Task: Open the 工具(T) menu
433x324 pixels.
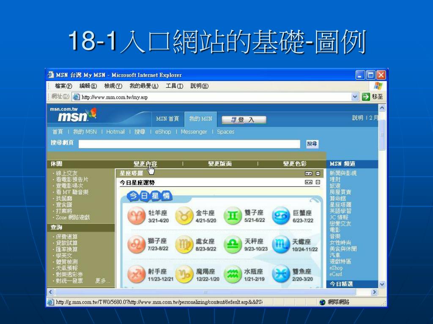Action: point(174,86)
